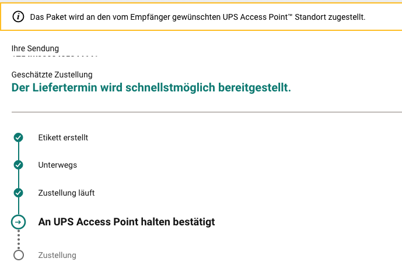The height and width of the screenshot is (276, 402).
Task: Select the Zustellung läuft step label
Action: [x=67, y=193]
